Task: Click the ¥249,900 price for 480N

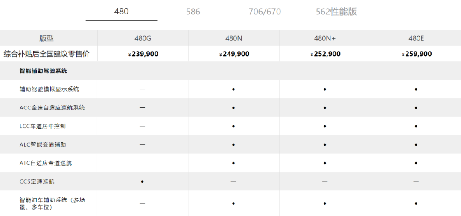Action: [234, 54]
